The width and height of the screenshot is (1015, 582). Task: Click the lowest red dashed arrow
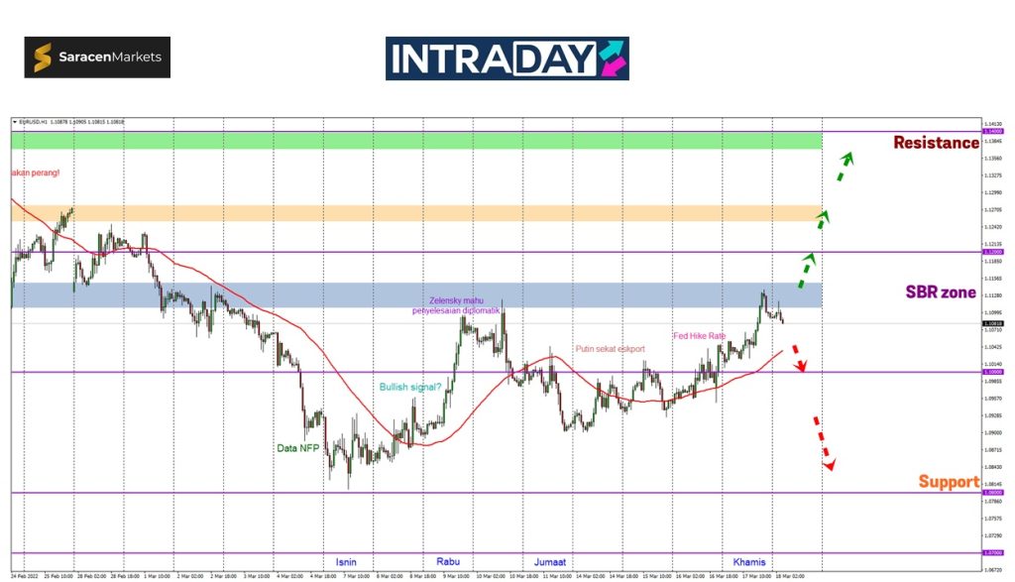click(823, 441)
